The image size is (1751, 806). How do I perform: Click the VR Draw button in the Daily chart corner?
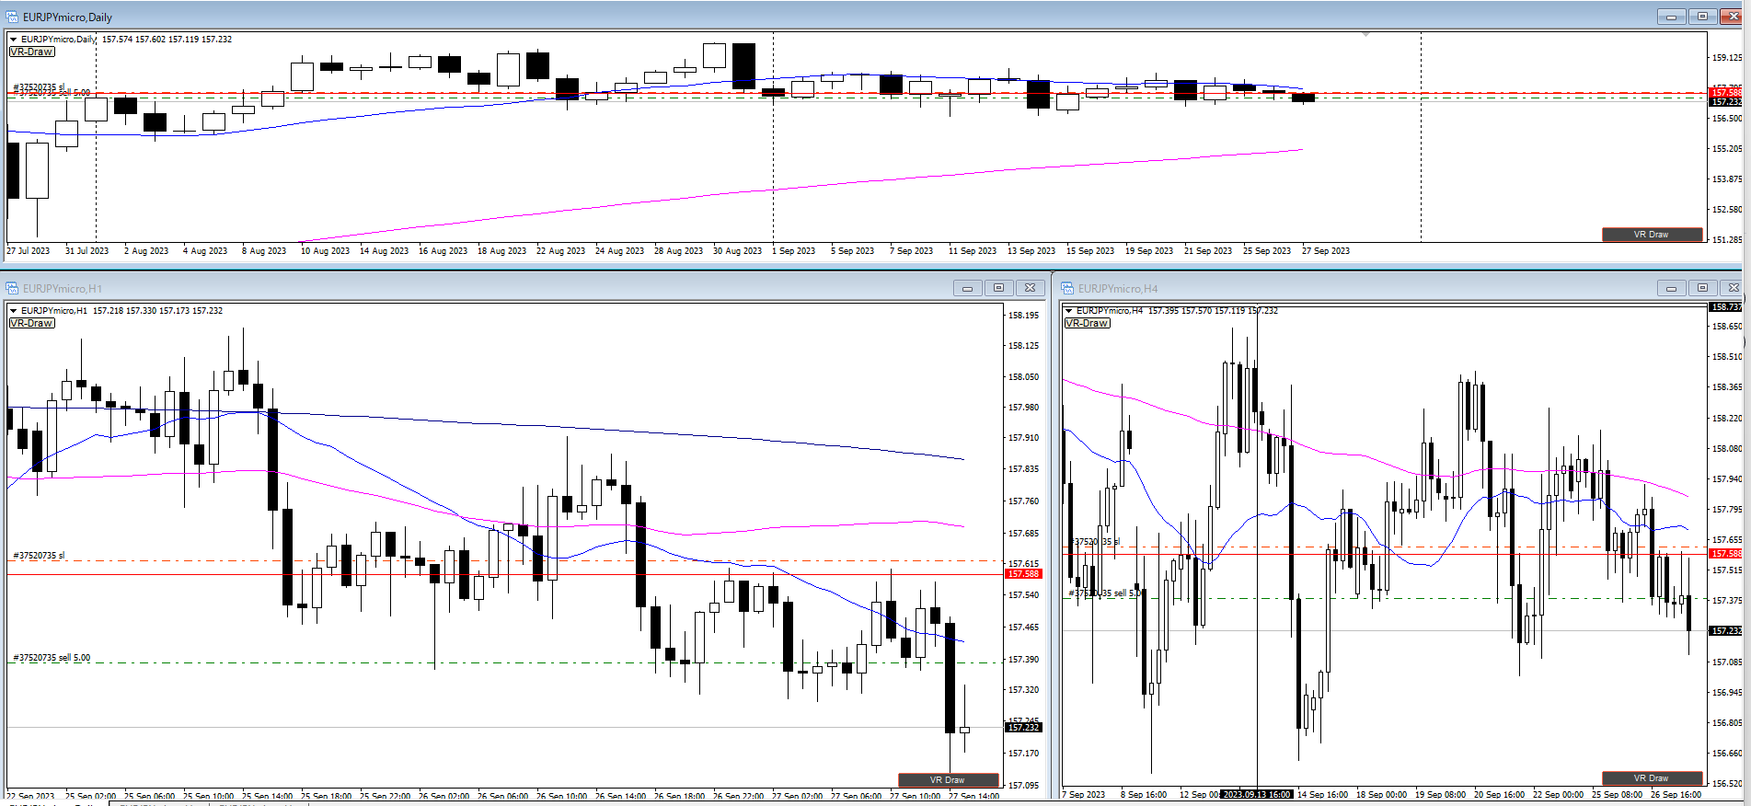(x=1651, y=235)
